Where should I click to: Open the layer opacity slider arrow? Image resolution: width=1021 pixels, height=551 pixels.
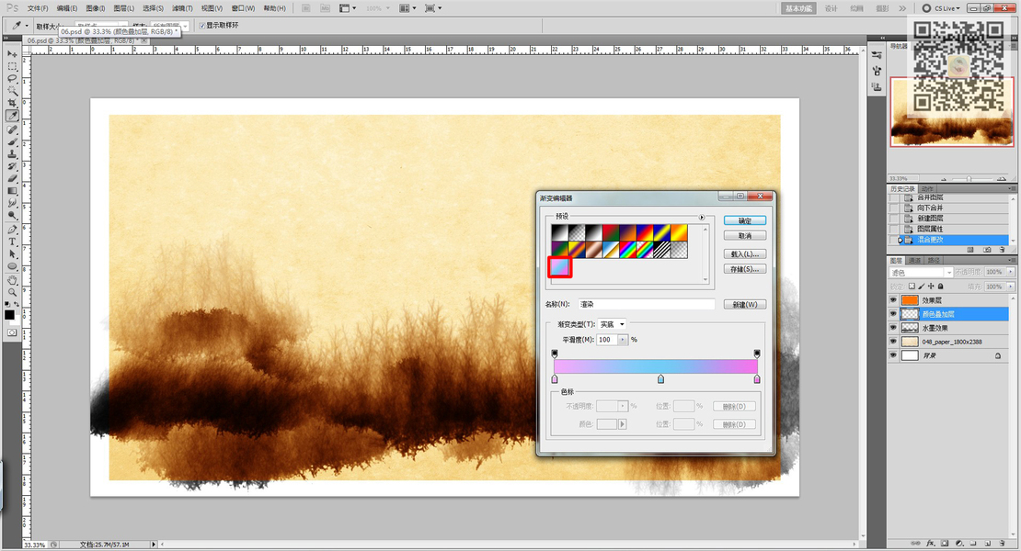point(1011,272)
